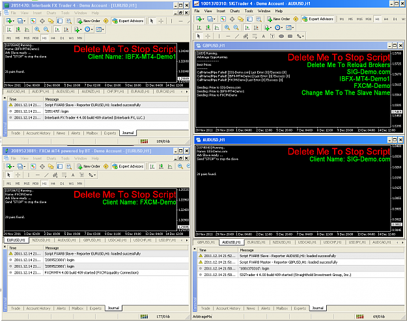Switch to GBPUSD,H1 chart tab in SIGTrader
407x321 pixels.
point(206,242)
